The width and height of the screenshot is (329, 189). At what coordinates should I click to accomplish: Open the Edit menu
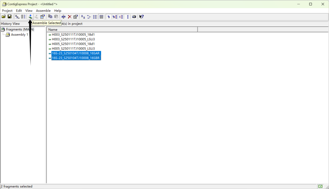click(x=19, y=10)
